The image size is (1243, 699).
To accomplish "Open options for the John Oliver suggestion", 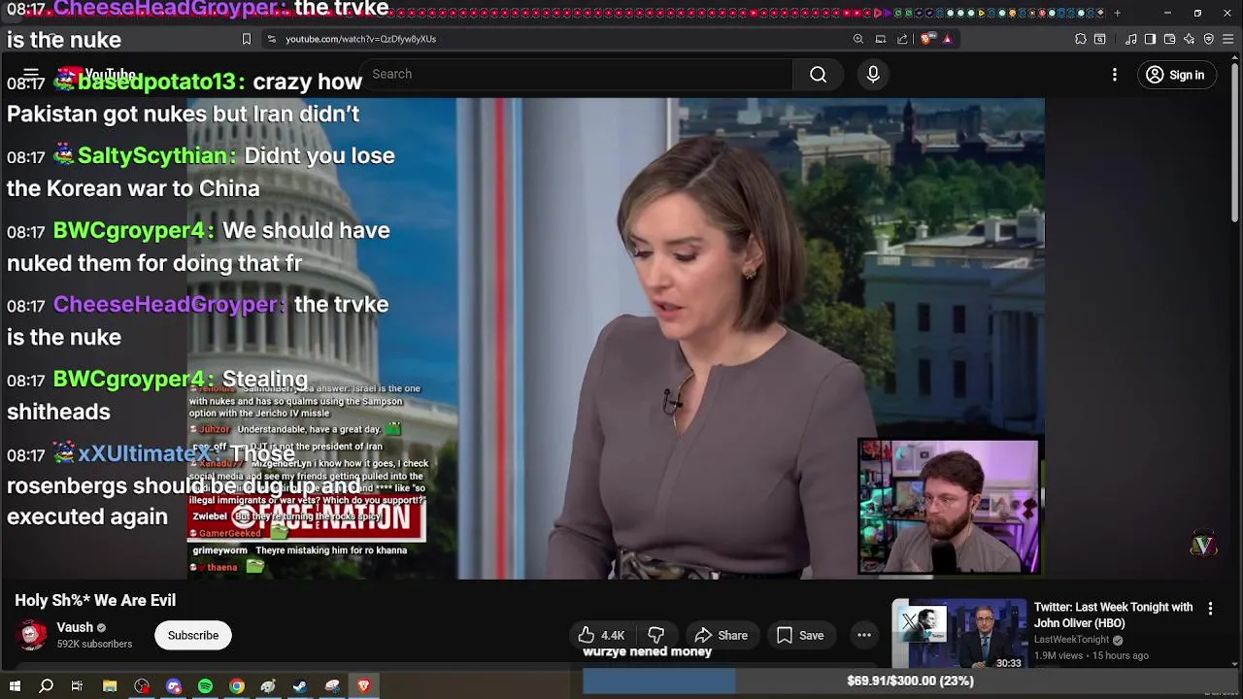I will point(1210,609).
